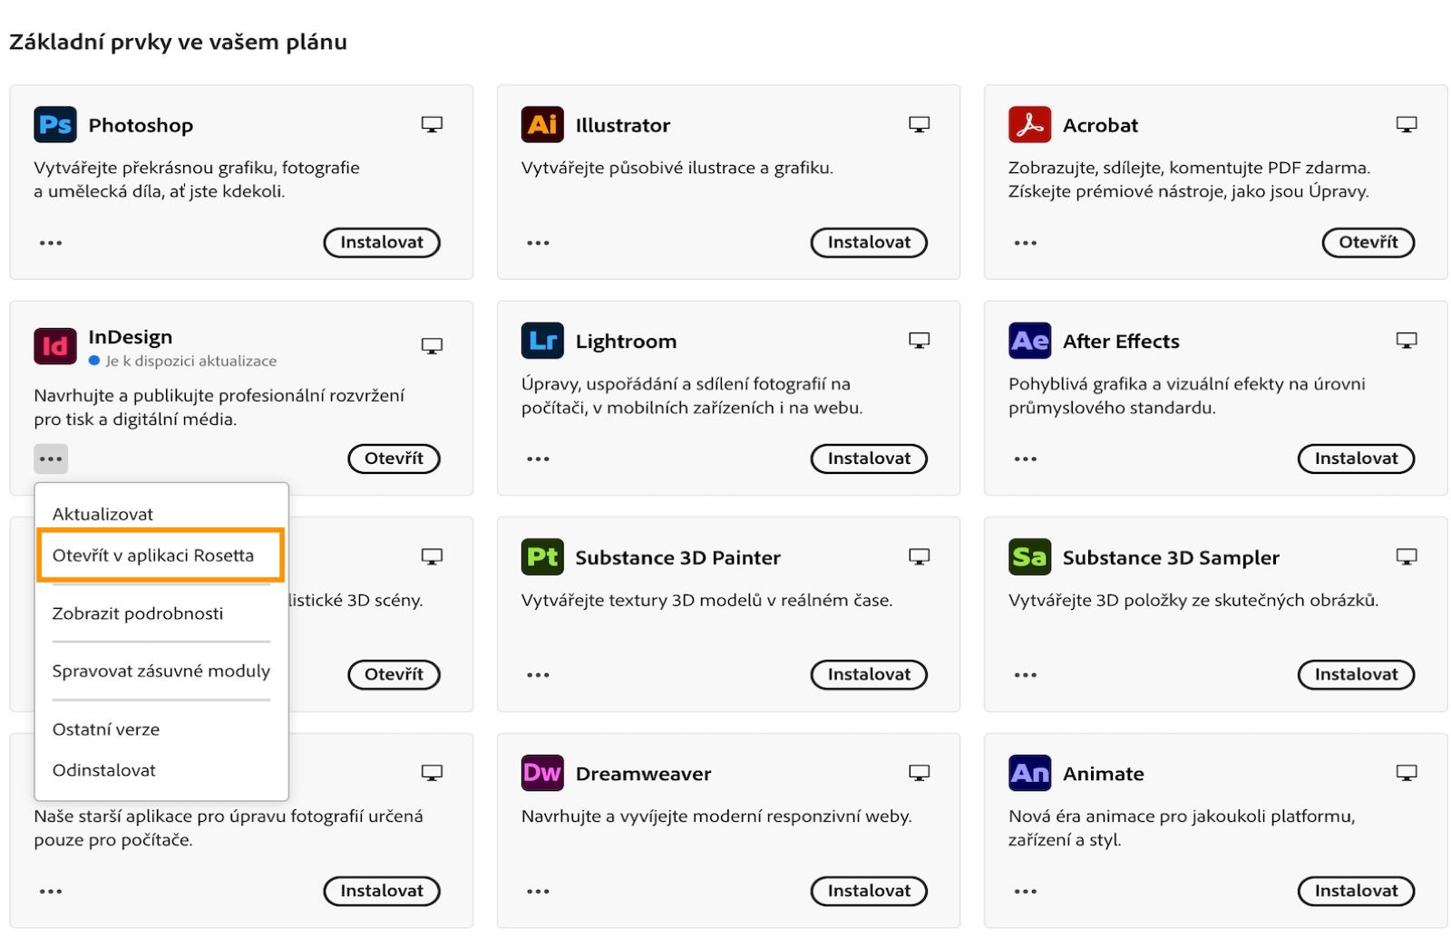Click the desktop monitor icon on Photoshop card

point(432,124)
